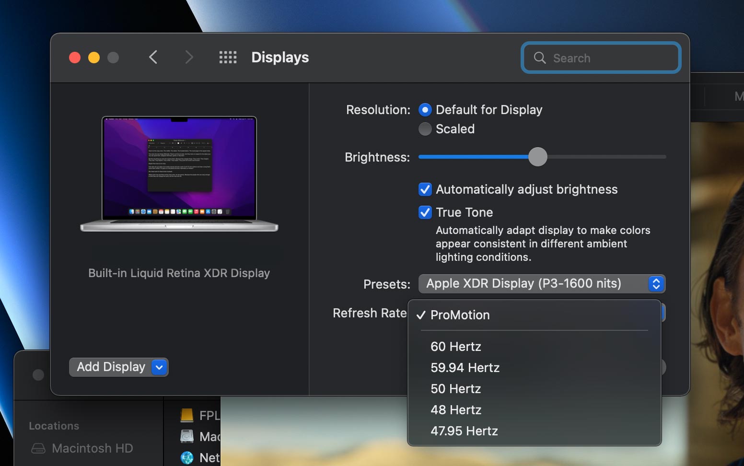Viewport: 744px width, 466px height.
Task: Choose 59.94 Hertz refresh rate
Action: pos(535,368)
